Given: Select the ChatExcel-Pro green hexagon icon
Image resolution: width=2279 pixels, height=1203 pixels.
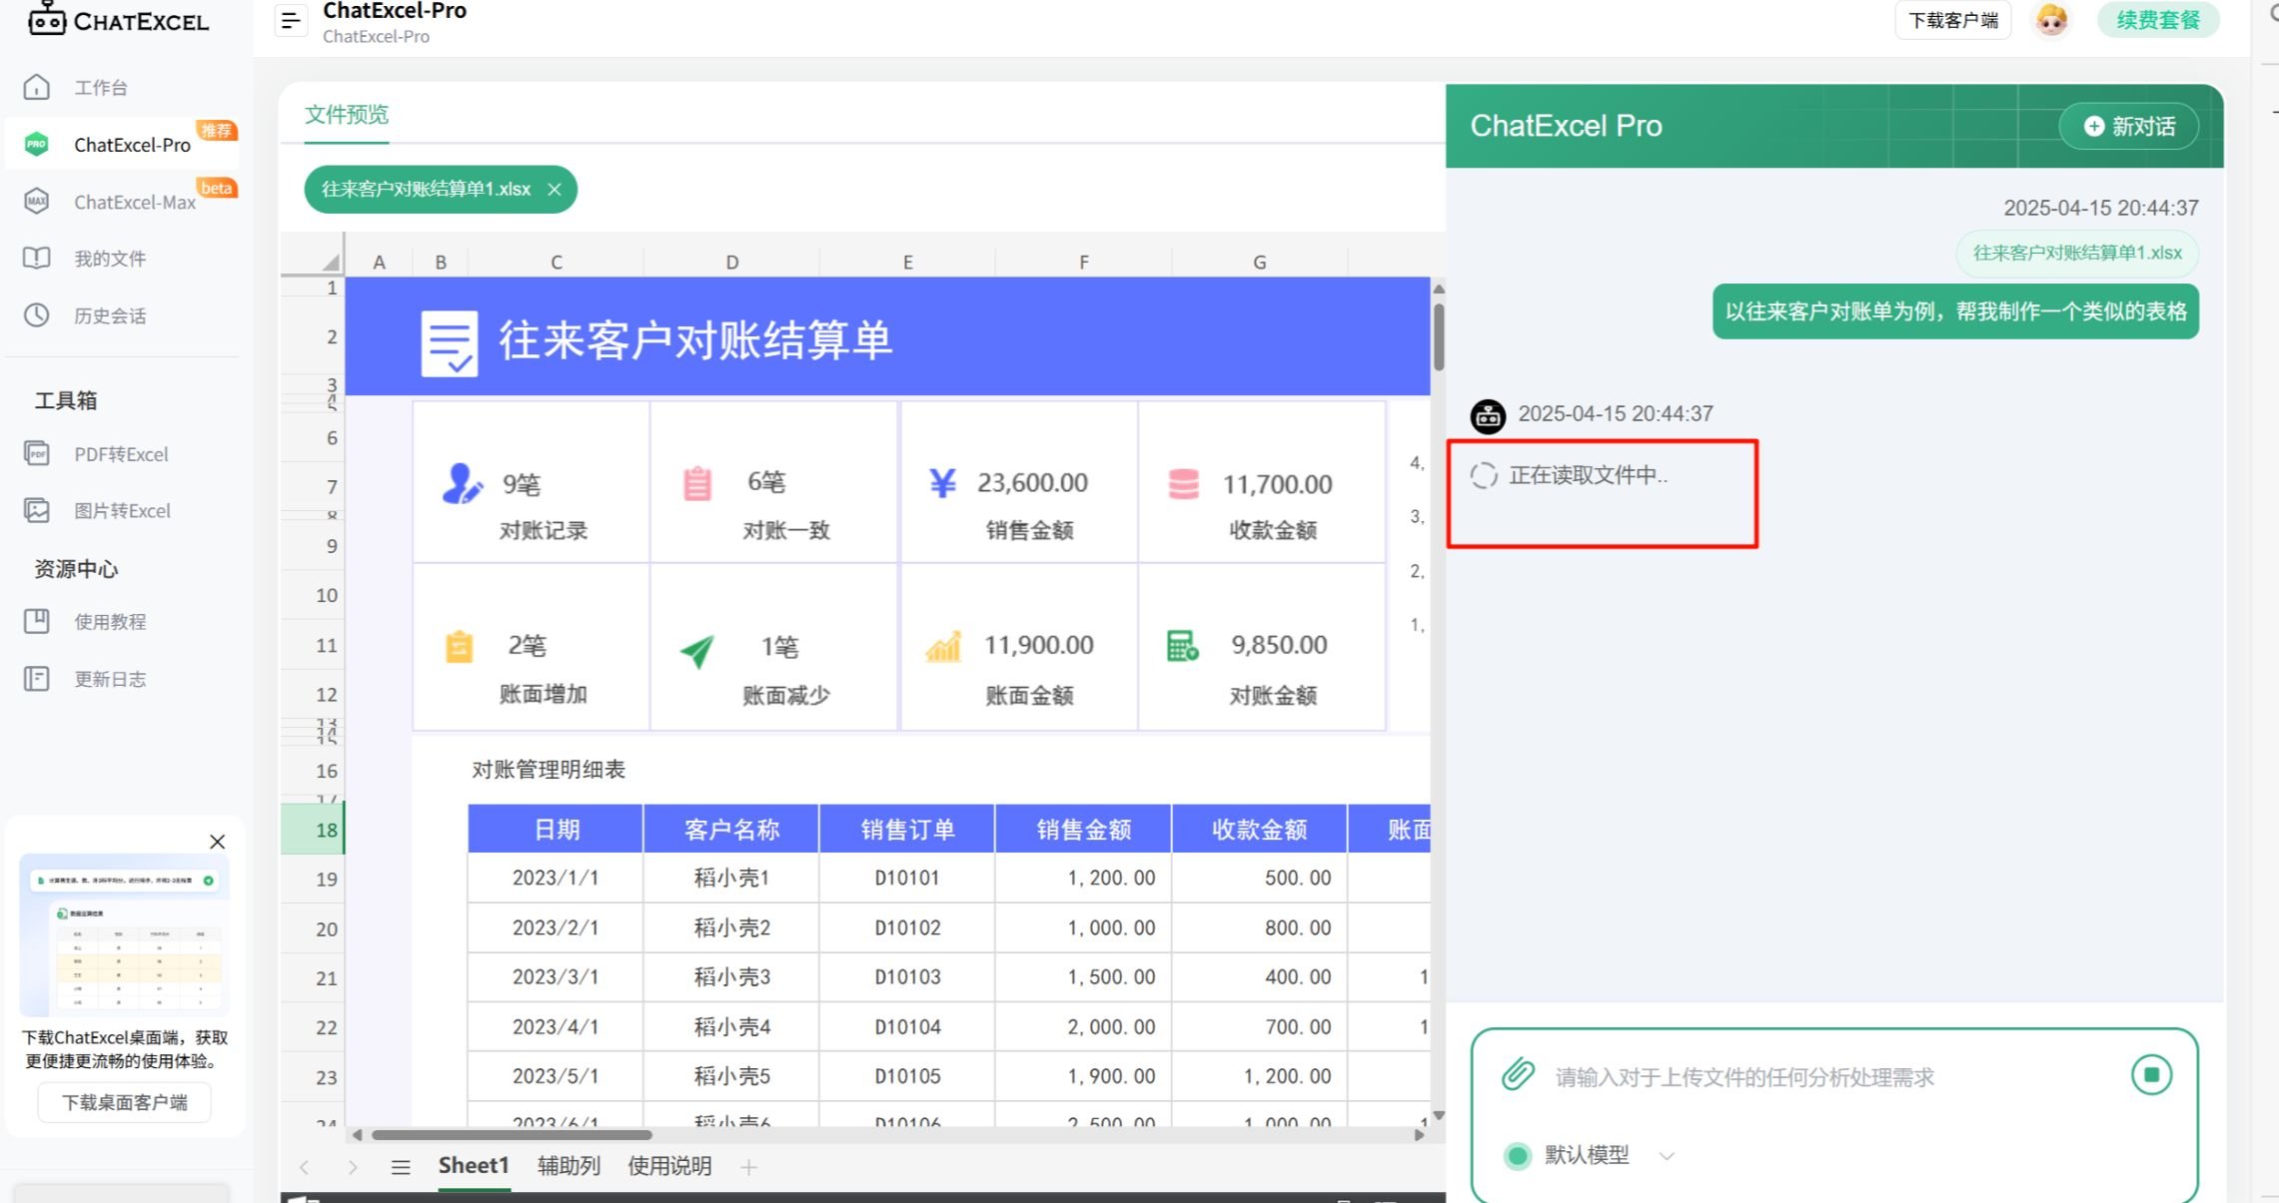Looking at the screenshot, I should 37,144.
